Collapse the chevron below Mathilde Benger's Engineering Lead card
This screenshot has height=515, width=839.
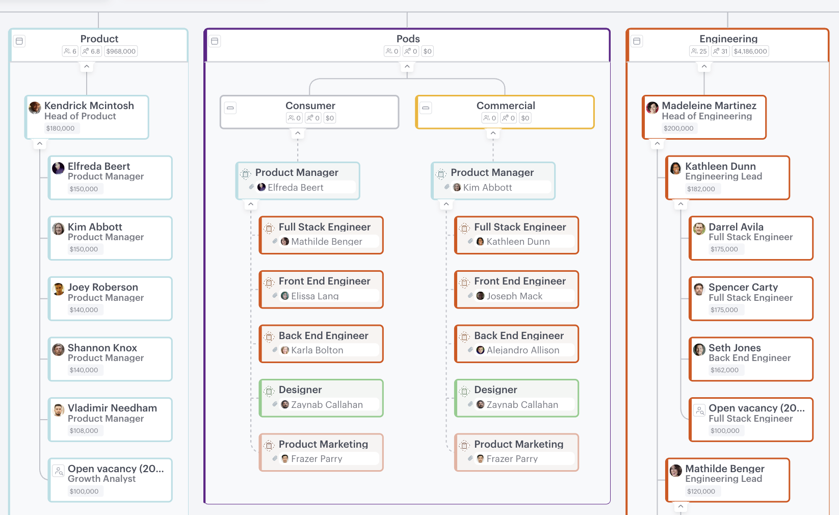pos(680,506)
